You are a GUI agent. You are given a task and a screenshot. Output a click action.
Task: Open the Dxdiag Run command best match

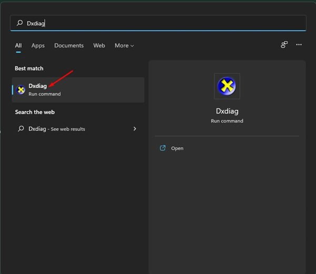tap(78, 90)
